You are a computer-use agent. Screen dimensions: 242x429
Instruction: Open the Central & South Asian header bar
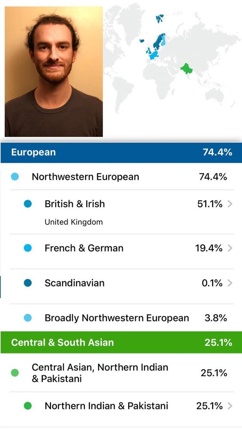tap(121, 342)
